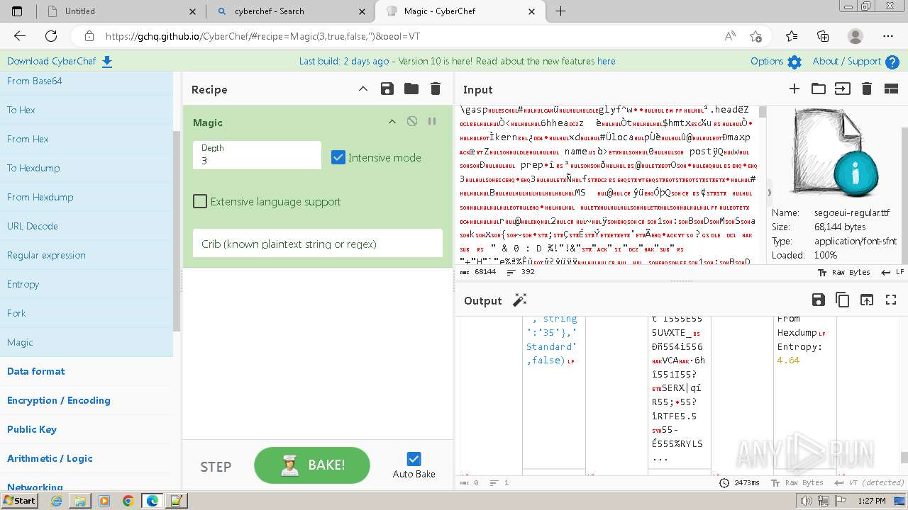The image size is (908, 510).
Task: Save the recipe with the floppy disk icon
Action: coord(387,89)
